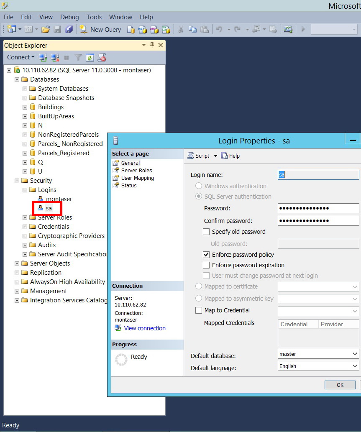Pin the Object Explorer panel
This screenshot has width=361, height=432.
(152, 45)
